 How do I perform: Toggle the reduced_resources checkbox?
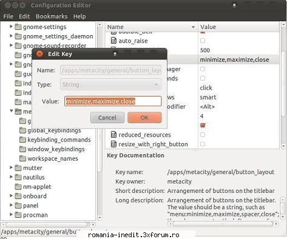[203, 135]
